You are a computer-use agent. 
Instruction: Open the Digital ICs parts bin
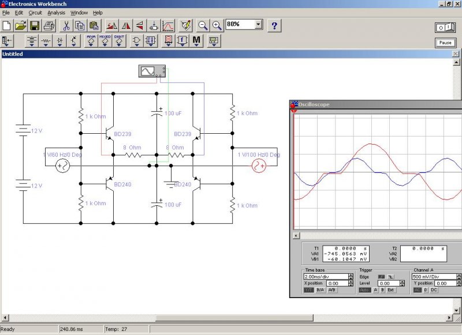click(x=119, y=40)
